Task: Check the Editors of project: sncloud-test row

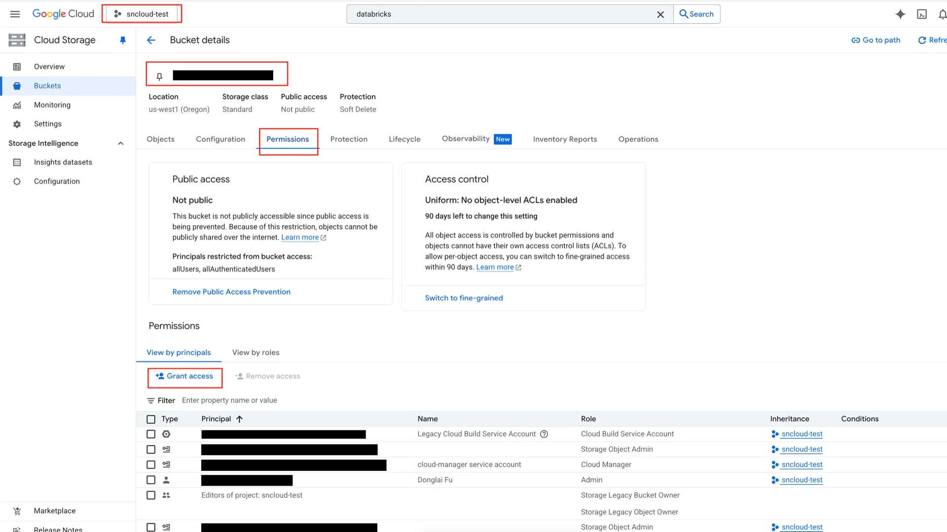Action: point(151,495)
